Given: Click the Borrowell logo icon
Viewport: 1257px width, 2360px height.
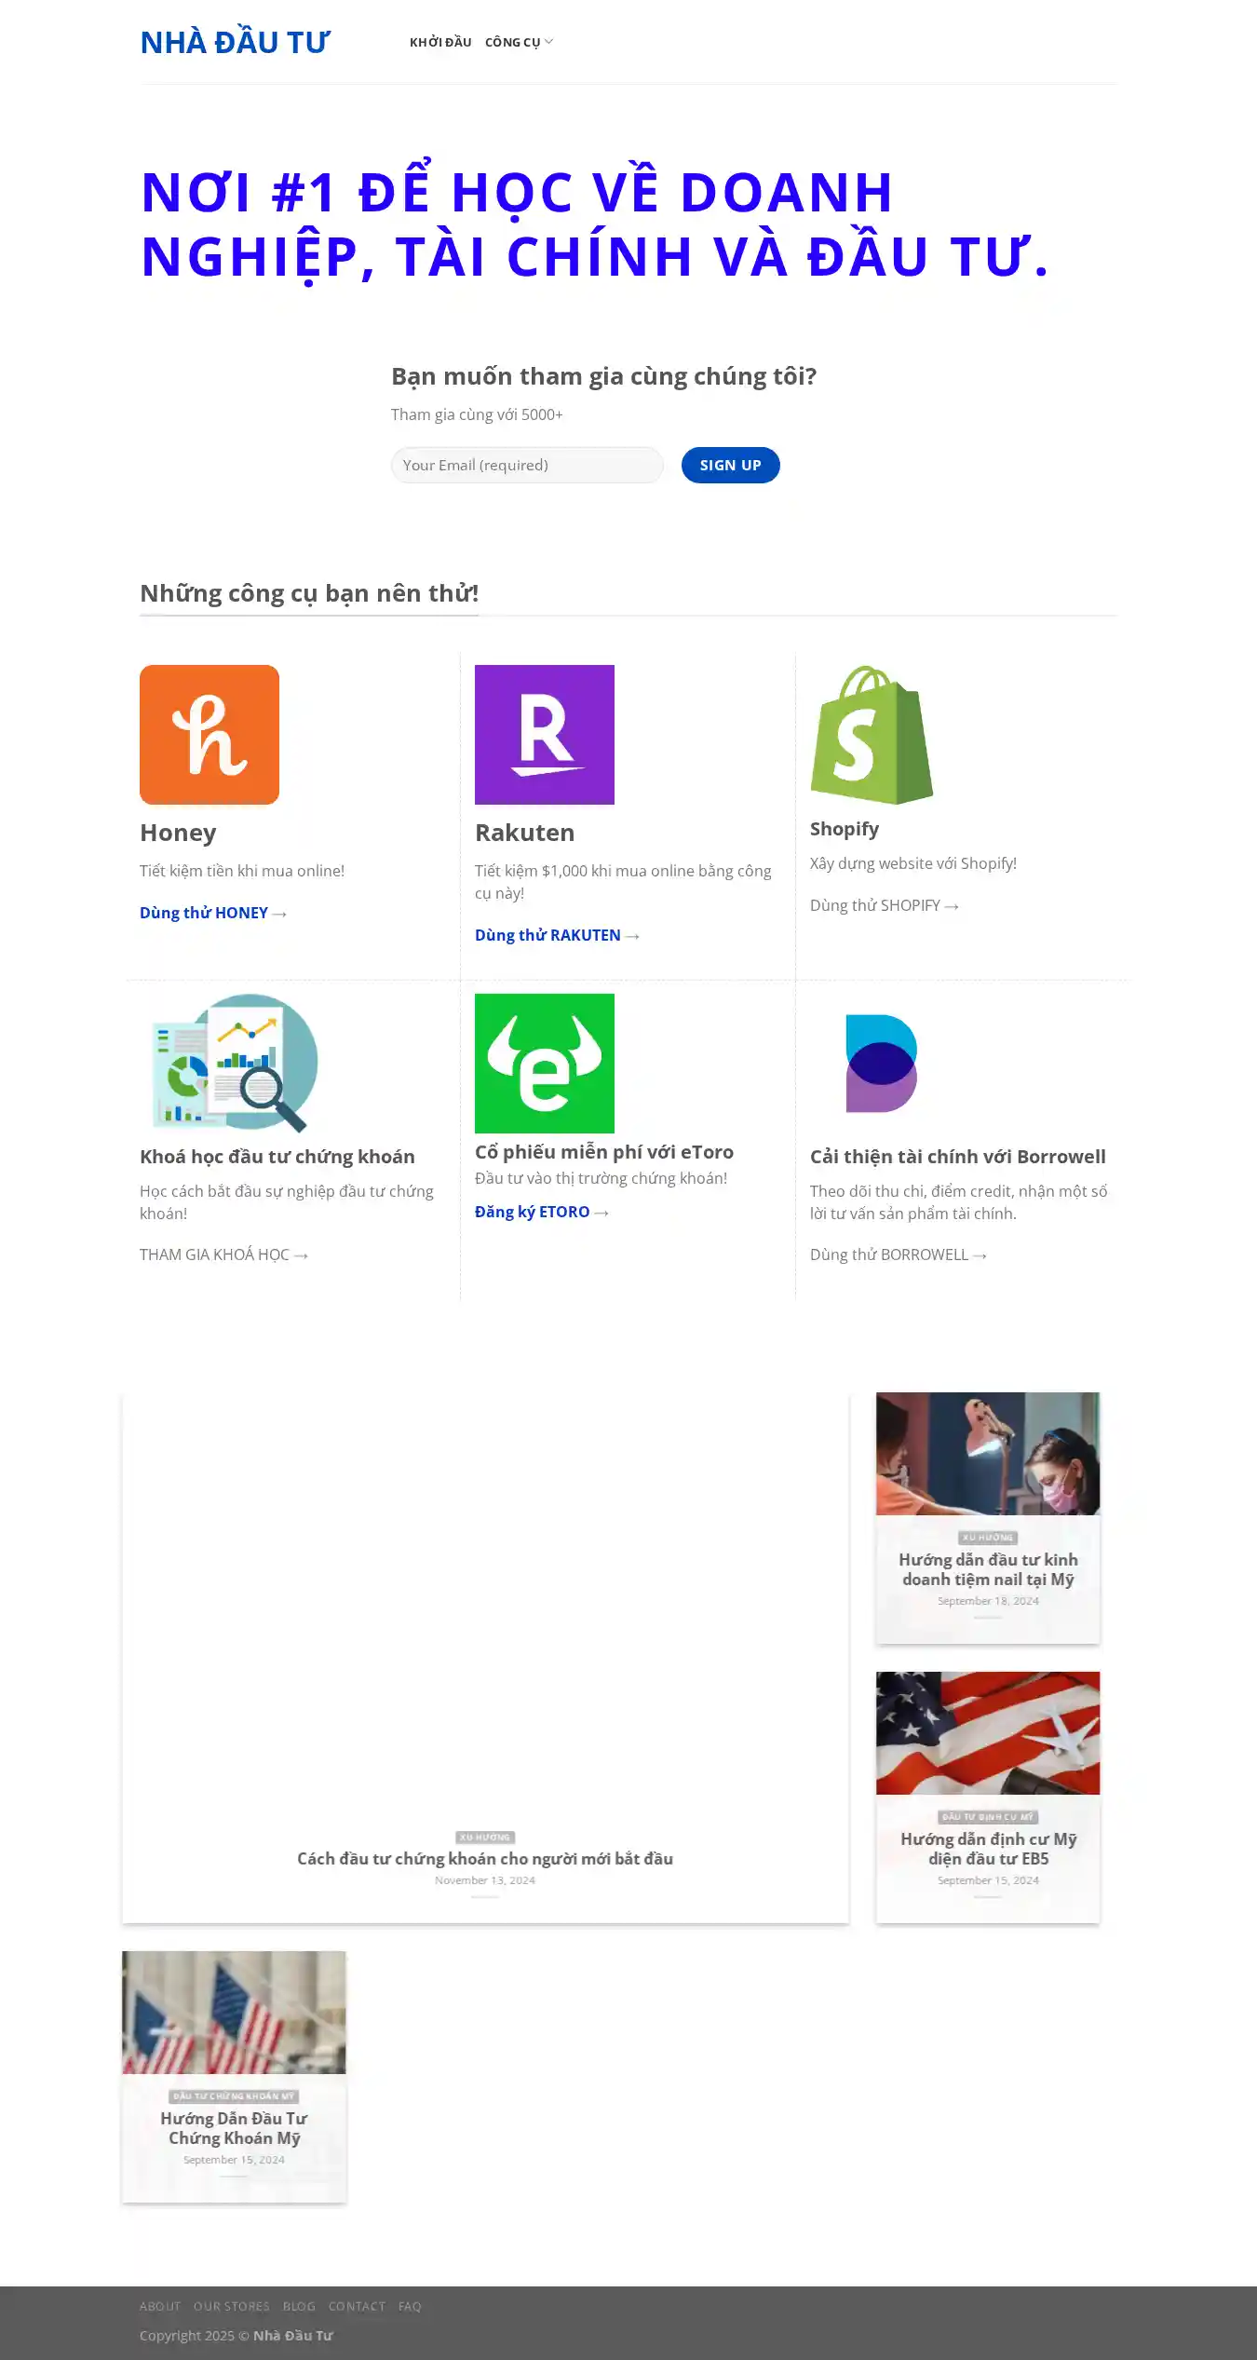Looking at the screenshot, I should [881, 1063].
